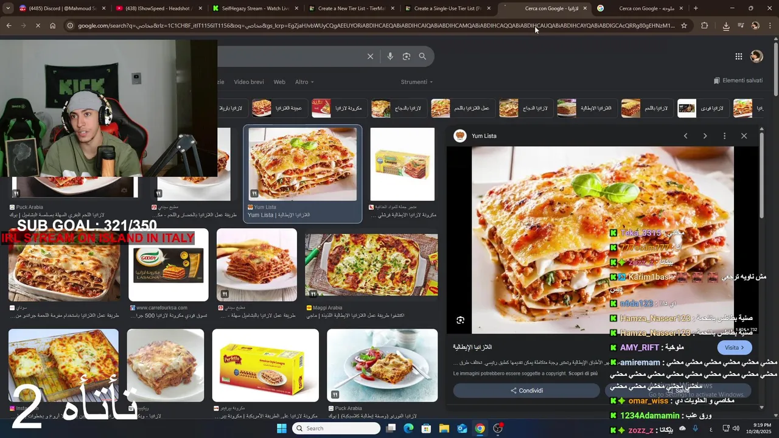This screenshot has height=438, width=779.
Task: Click the Windows taskbar Search box
Action: coord(336,428)
